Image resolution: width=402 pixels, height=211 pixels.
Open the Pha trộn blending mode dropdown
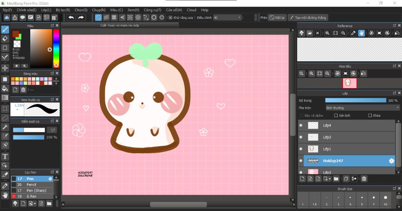click(362, 108)
